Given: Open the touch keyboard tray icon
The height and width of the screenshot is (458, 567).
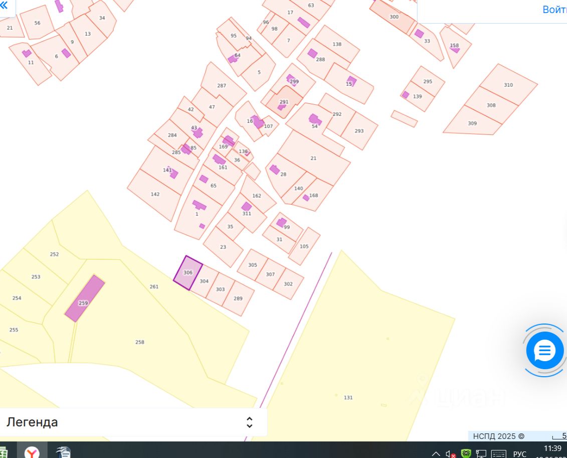Looking at the screenshot, I should point(499,453).
